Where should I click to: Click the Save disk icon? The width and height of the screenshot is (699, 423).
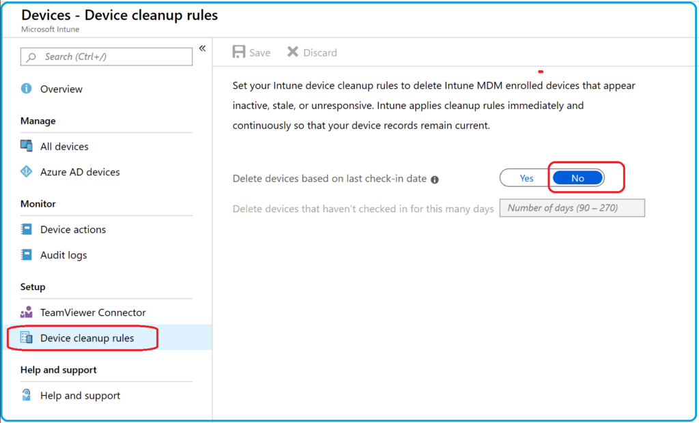(238, 52)
